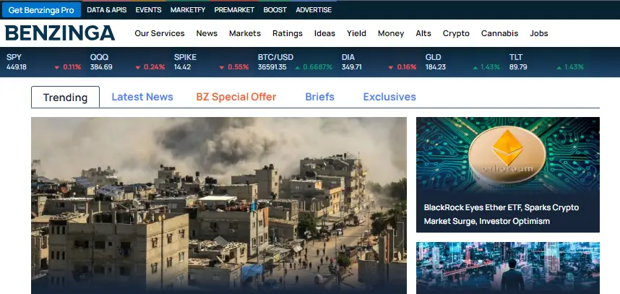This screenshot has width=620, height=294.
Task: Go to MARKETFY in top bar
Action: [x=188, y=10]
